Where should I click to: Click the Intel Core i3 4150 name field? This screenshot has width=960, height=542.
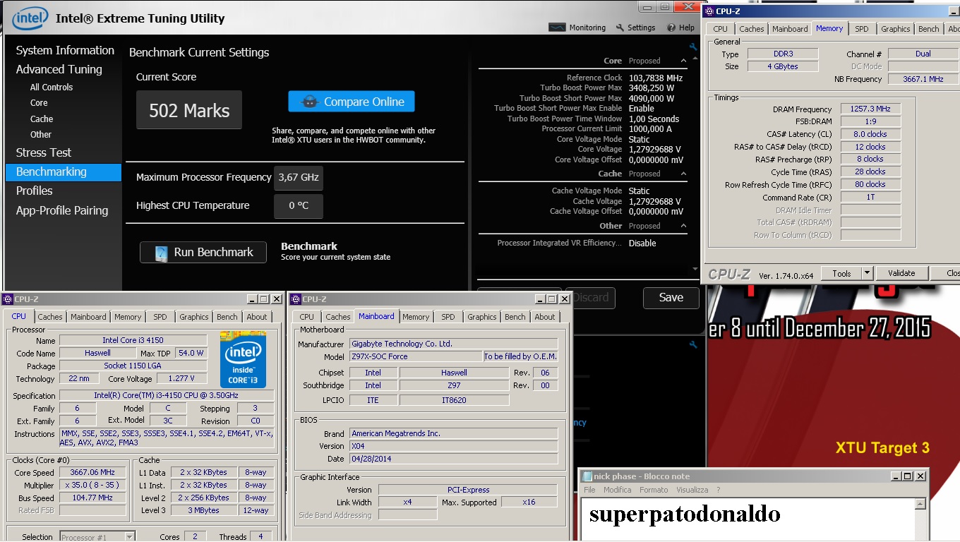tap(133, 340)
